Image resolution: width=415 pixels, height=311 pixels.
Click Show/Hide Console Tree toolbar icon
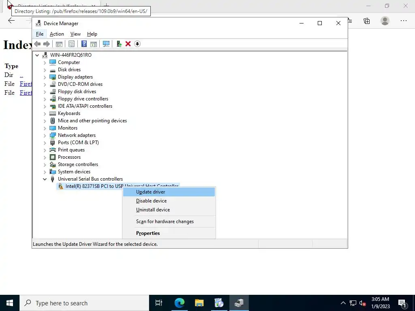tap(59, 44)
